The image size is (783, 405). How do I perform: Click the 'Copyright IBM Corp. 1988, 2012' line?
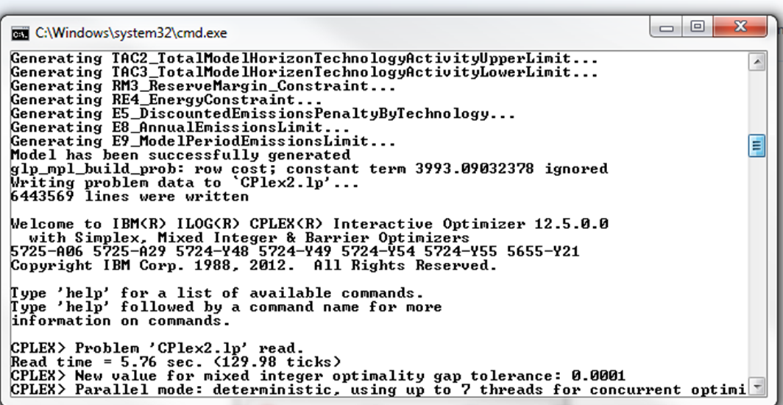(x=254, y=266)
